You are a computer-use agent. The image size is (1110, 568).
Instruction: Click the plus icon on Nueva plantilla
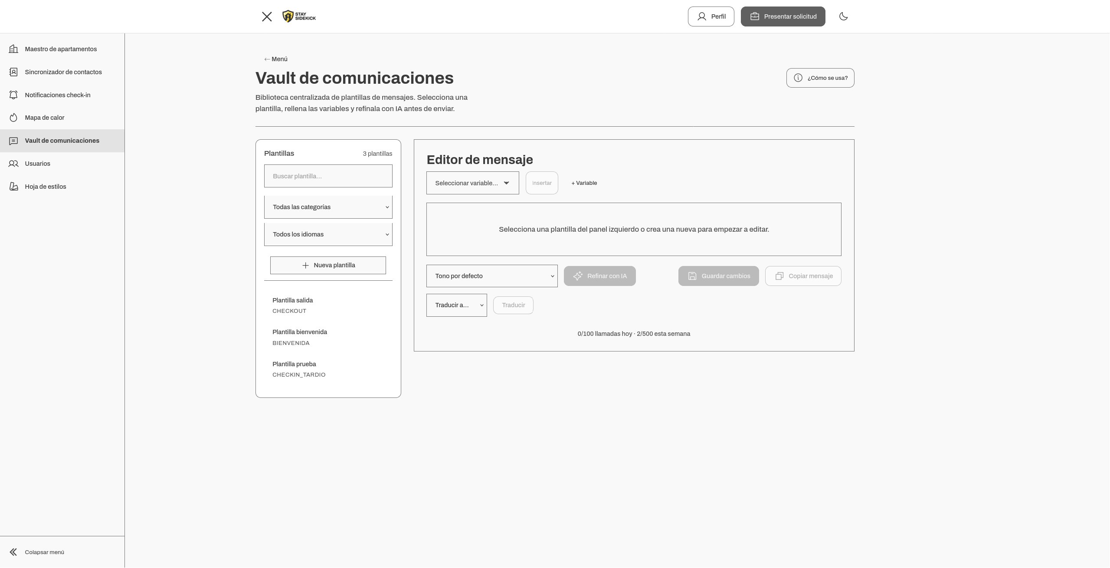coord(305,266)
